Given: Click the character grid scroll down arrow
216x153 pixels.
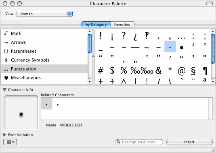Looking at the screenshot, I should point(213,82).
